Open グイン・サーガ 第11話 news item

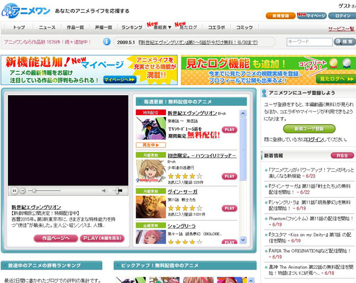pyautogui.click(x=310, y=189)
